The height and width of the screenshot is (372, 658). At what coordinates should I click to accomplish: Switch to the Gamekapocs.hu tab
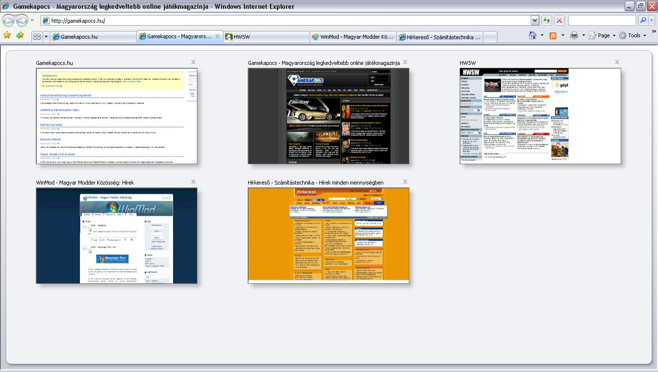click(x=93, y=37)
